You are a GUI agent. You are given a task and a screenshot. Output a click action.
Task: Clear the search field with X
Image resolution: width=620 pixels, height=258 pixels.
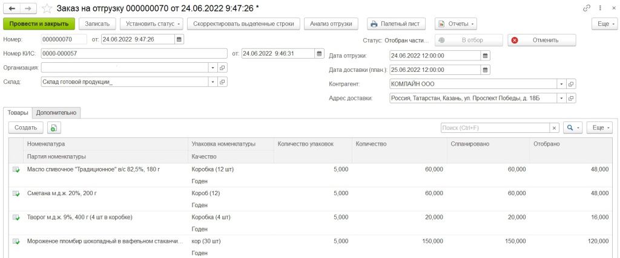pos(554,128)
